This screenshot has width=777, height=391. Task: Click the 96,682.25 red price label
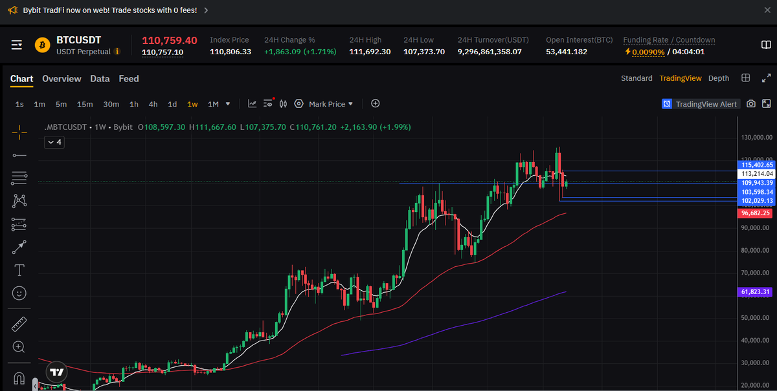pyautogui.click(x=754, y=213)
